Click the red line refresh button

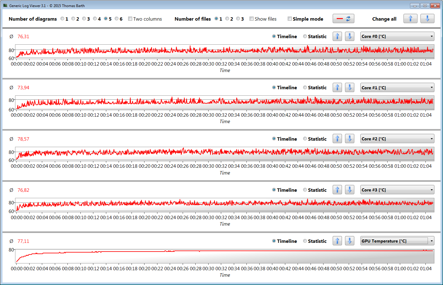click(x=343, y=19)
